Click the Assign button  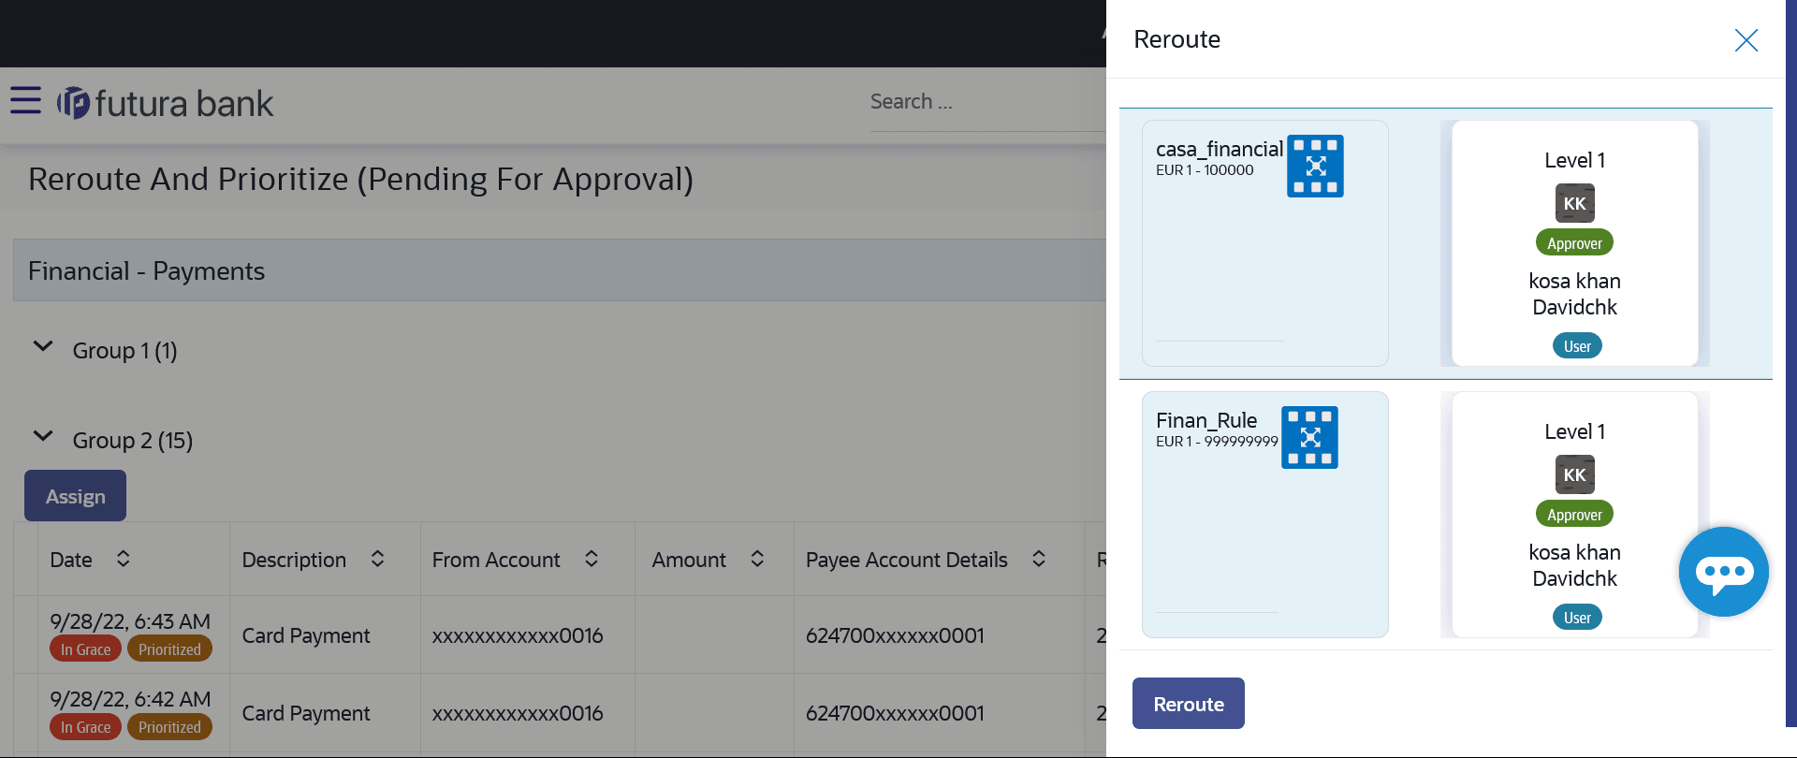point(75,496)
